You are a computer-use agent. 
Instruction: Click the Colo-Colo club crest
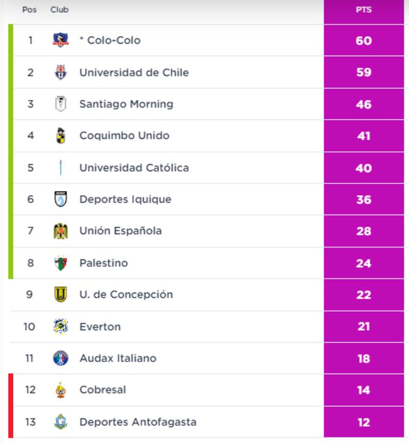[60, 40]
